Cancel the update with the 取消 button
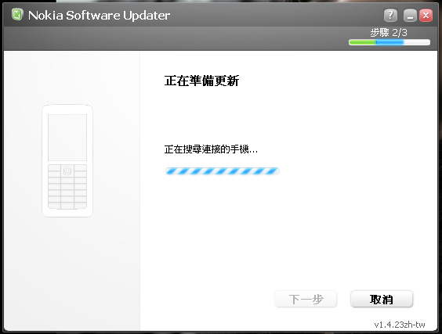The width and height of the screenshot is (442, 334). coord(382,299)
